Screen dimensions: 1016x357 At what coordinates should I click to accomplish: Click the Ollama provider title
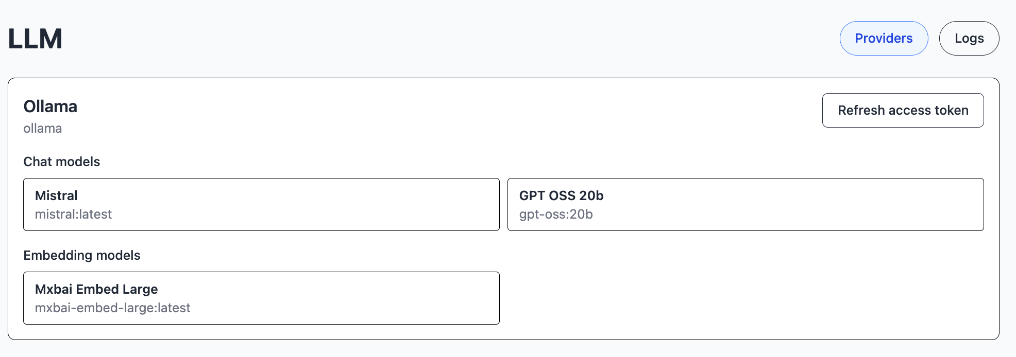pos(50,106)
